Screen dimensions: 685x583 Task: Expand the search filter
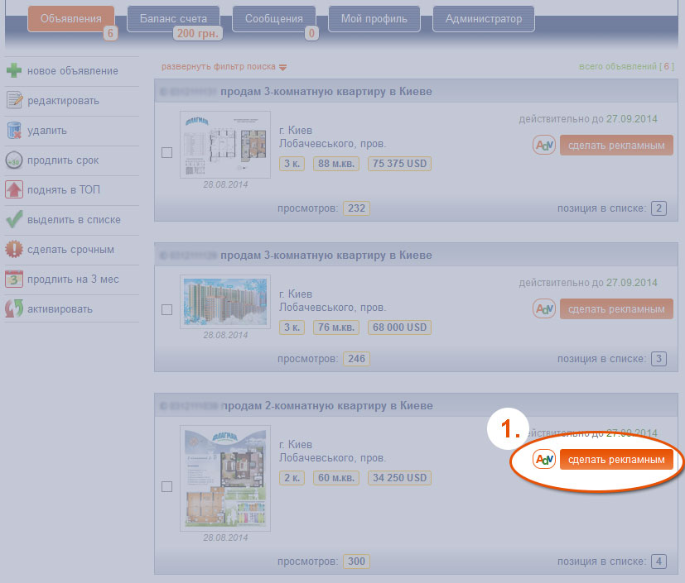tap(224, 66)
